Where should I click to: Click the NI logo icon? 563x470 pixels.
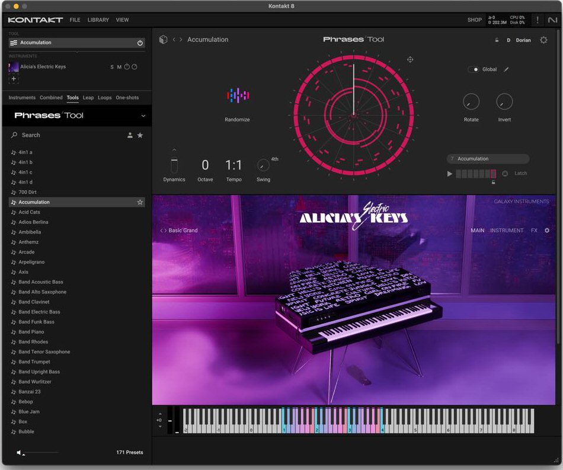(552, 20)
